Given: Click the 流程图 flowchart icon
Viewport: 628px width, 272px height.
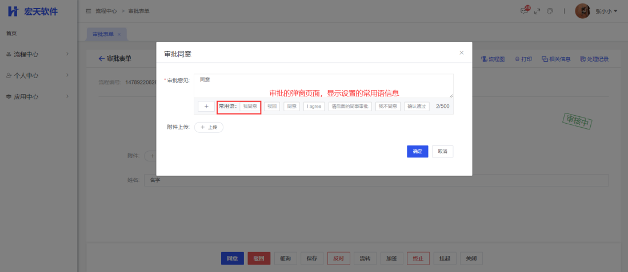Looking at the screenshot, I should pos(494,59).
